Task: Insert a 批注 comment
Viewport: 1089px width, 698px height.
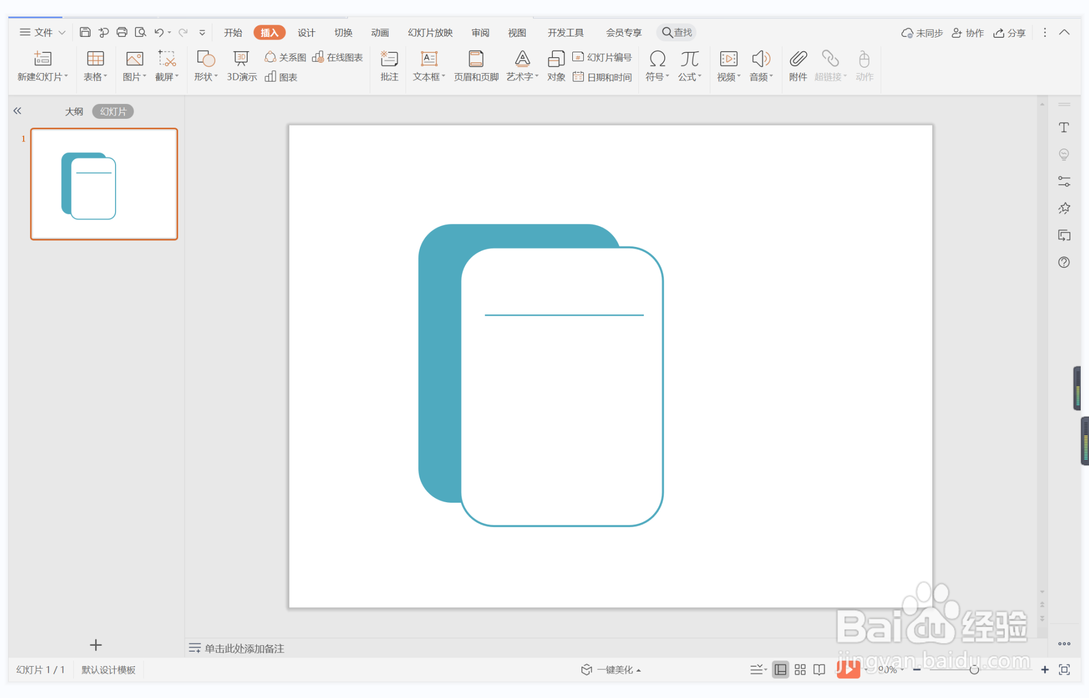Action: (x=389, y=66)
